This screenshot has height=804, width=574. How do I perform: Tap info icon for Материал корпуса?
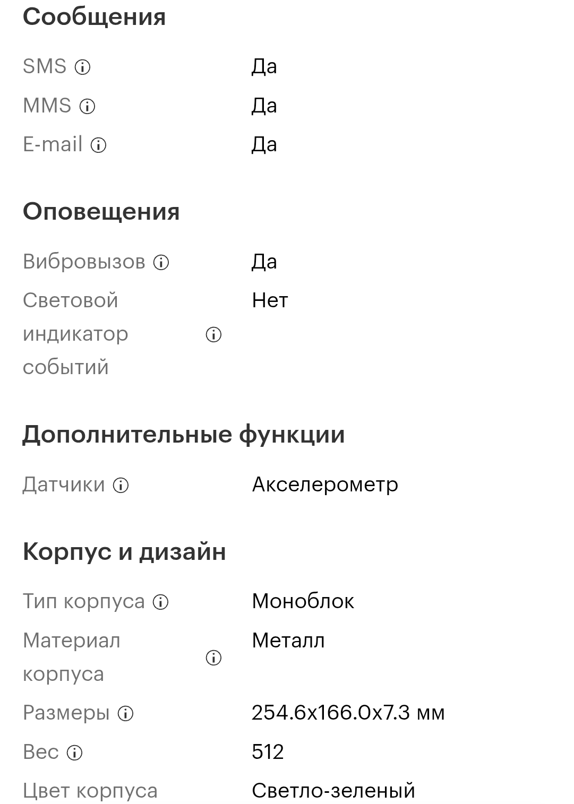213,658
